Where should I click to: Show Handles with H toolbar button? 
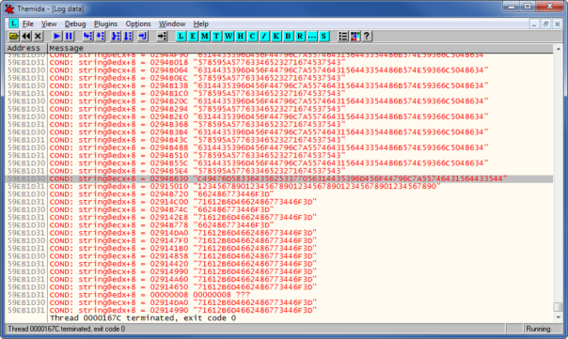tap(241, 37)
